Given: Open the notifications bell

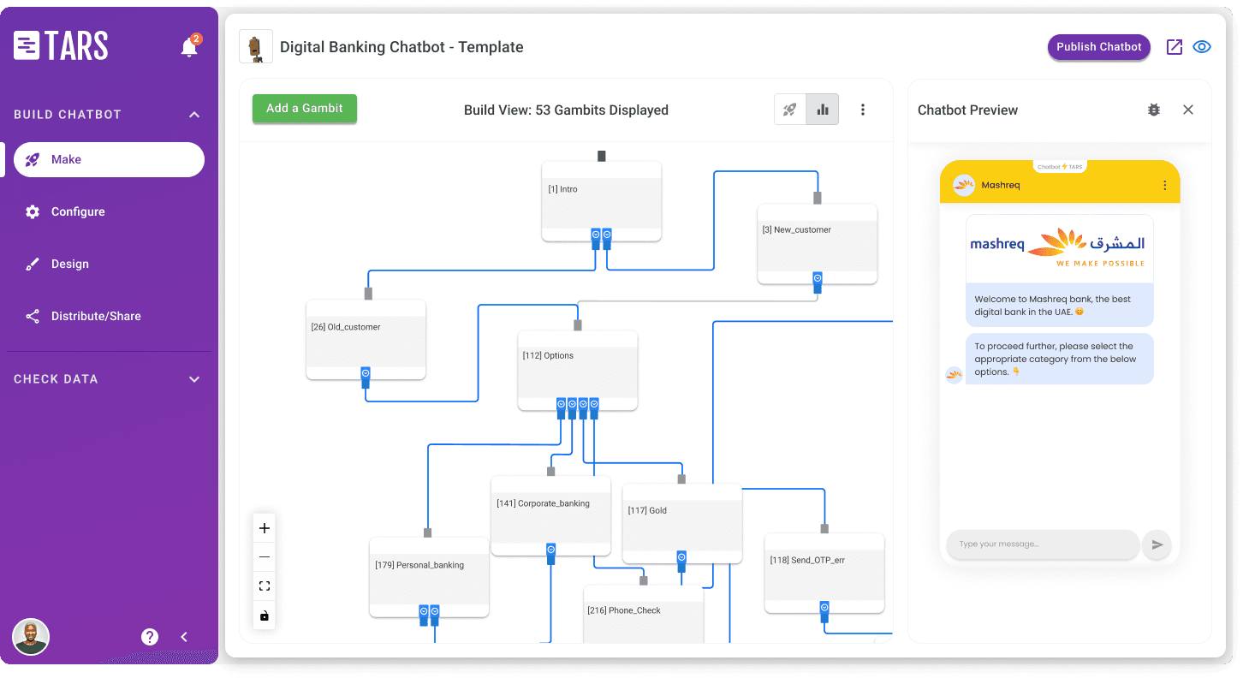Looking at the screenshot, I should [189, 47].
